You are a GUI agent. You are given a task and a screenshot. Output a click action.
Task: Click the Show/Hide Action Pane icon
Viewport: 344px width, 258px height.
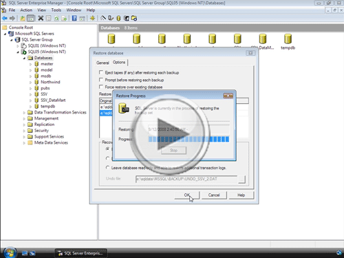pos(82,19)
